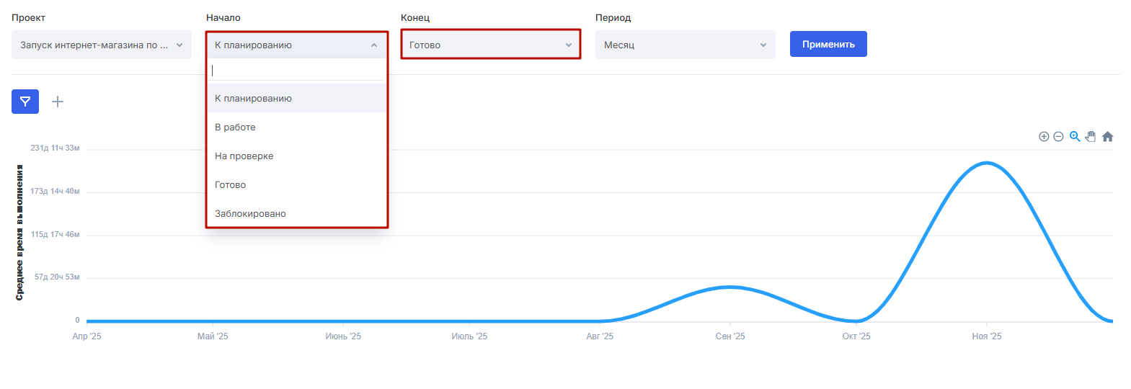The height and width of the screenshot is (389, 1131).
Task: Select 'К планированию' in the list
Action: 253,99
